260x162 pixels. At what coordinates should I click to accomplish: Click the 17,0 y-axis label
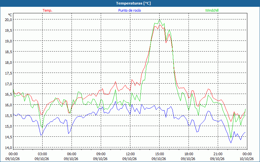8,84
